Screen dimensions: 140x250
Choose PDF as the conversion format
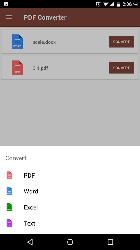[70, 175]
